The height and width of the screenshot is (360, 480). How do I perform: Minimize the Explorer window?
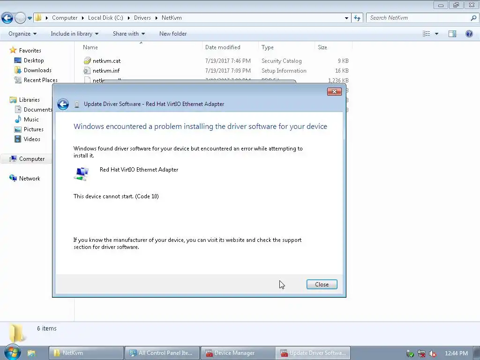click(441, 5)
